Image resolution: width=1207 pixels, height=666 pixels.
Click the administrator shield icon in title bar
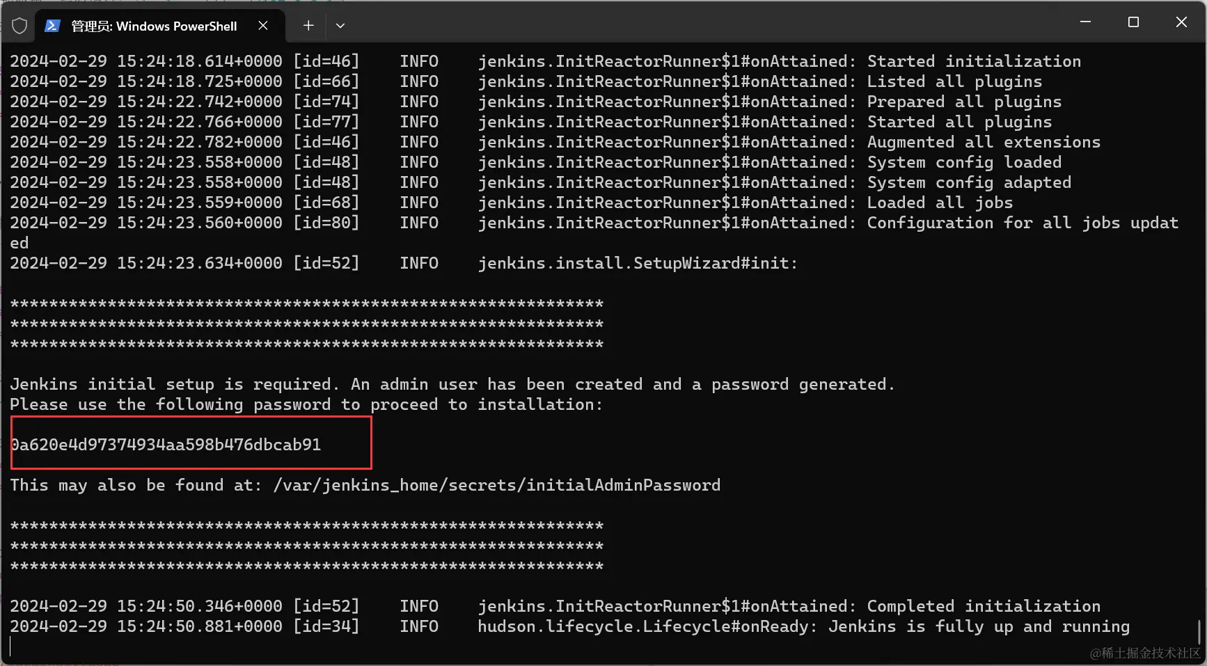tap(19, 26)
